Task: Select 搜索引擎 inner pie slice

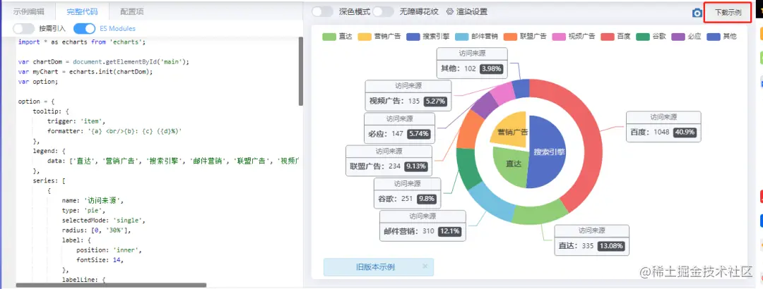Action: (548, 152)
